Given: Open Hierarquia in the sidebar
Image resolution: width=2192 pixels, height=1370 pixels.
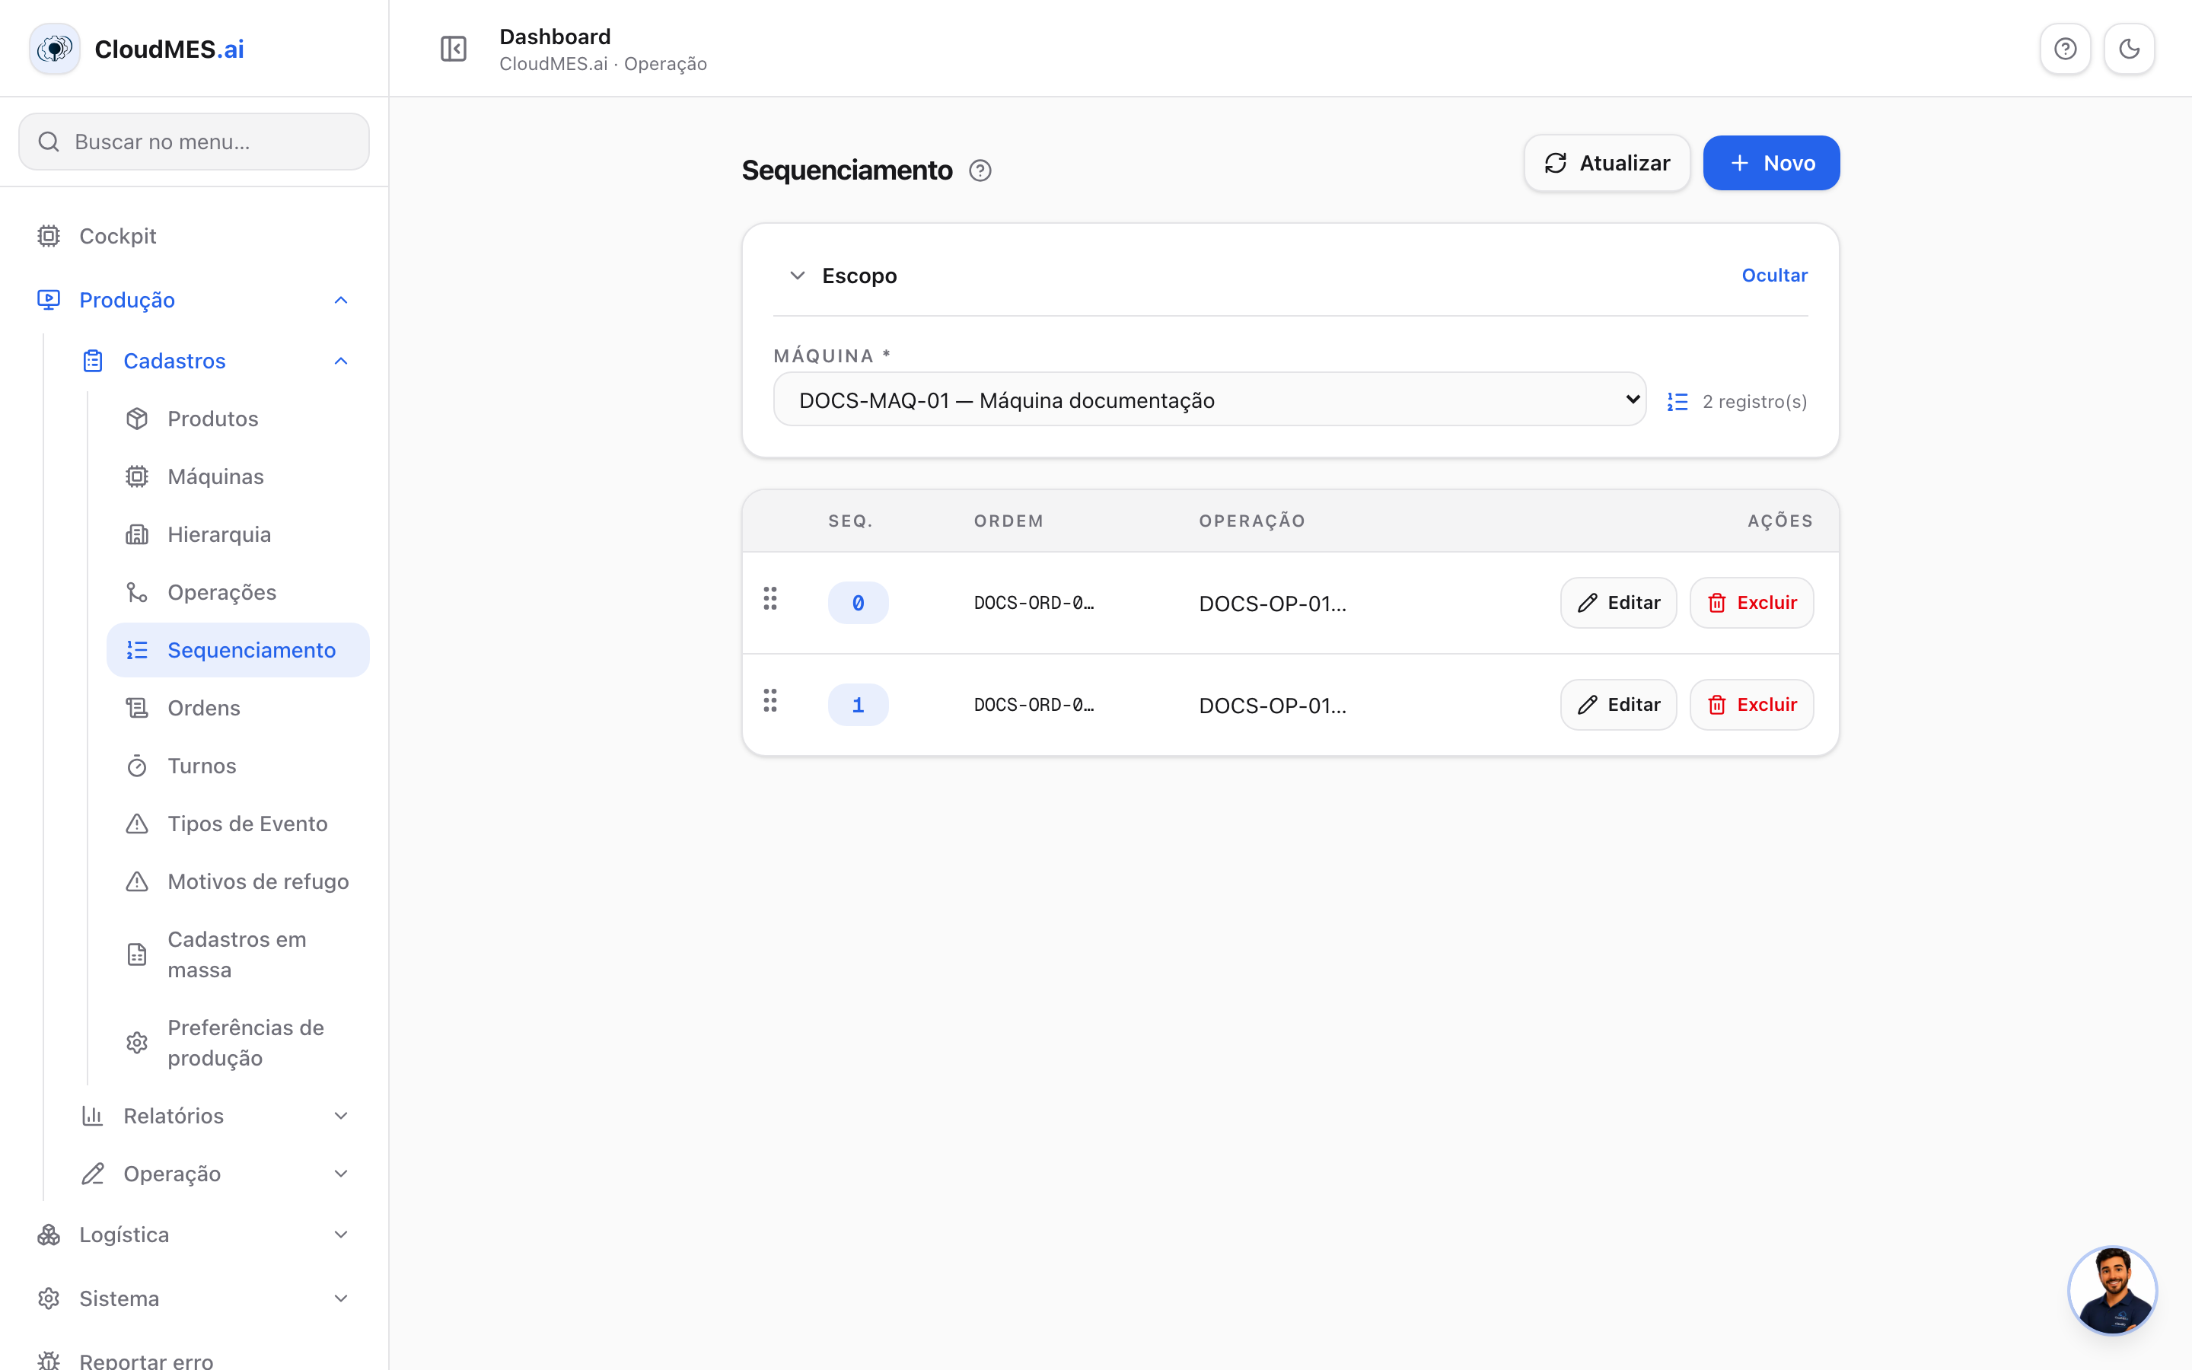Looking at the screenshot, I should click(238, 534).
